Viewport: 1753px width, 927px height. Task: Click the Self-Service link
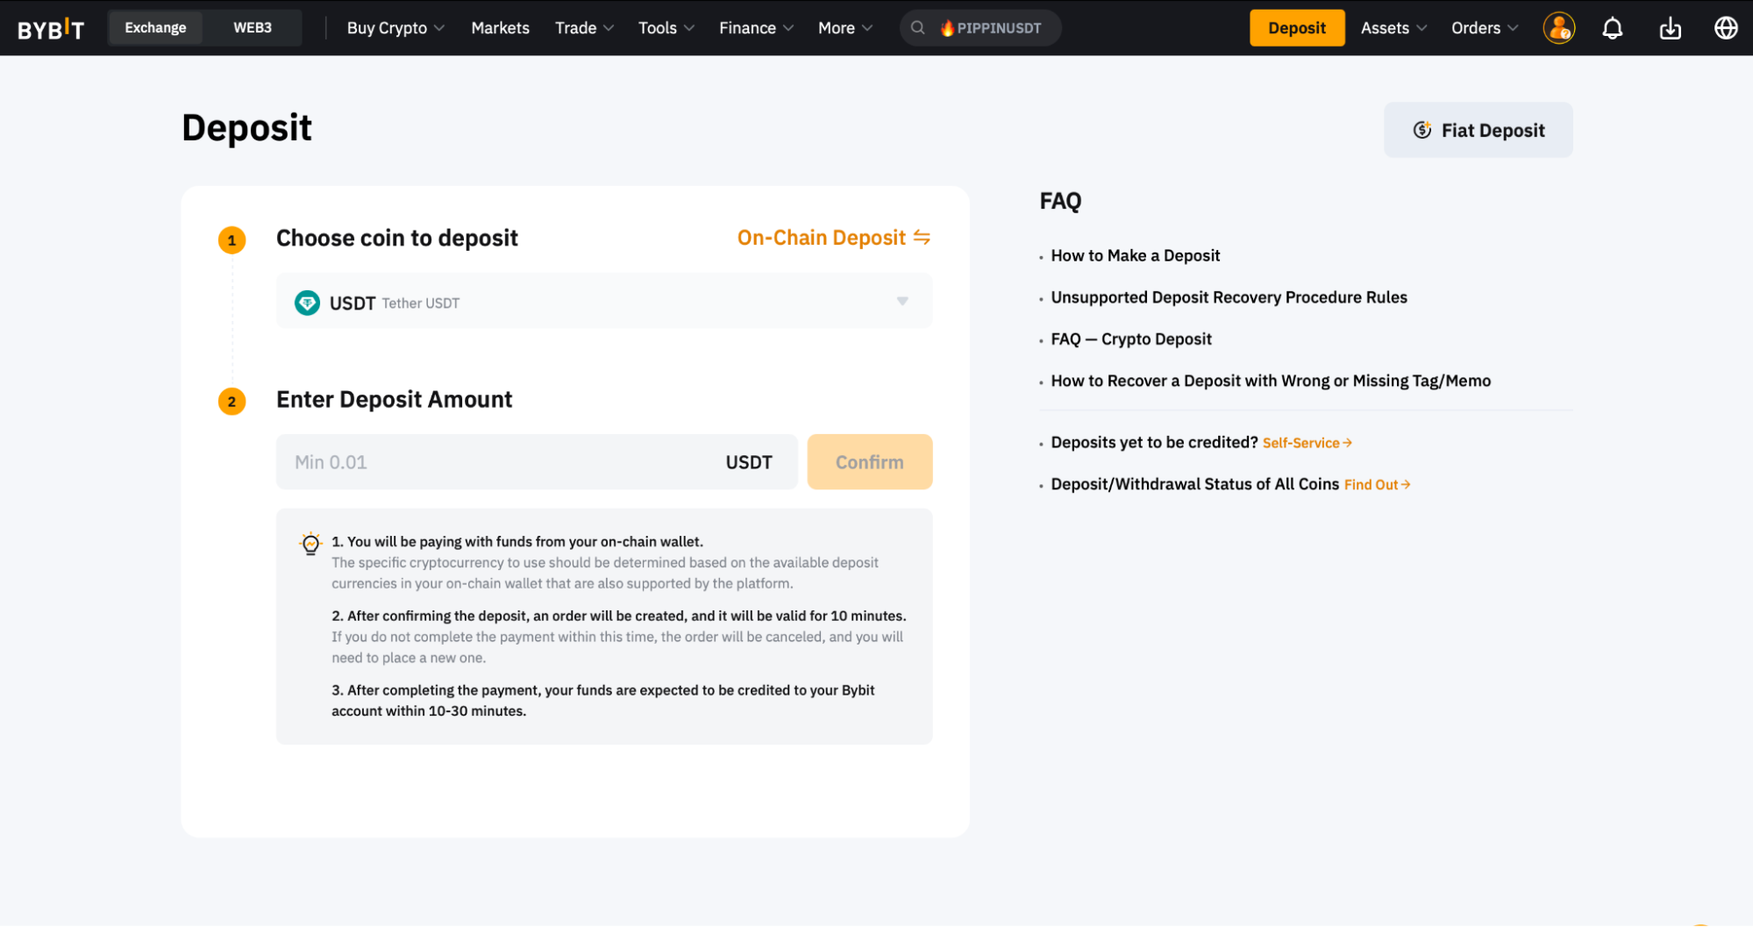1306,443
